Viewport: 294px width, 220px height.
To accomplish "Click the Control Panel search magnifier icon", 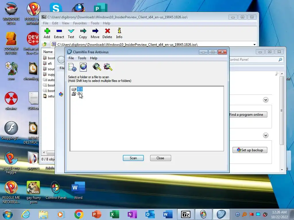I will click(280, 60).
